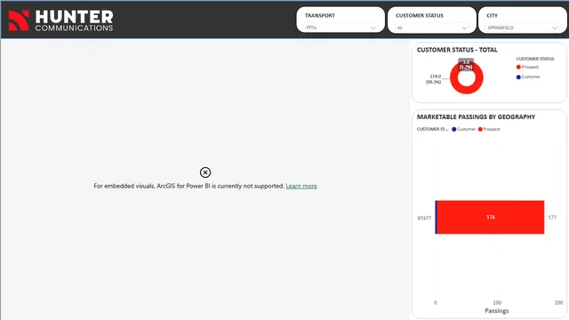This screenshot has width=569, height=320.
Task: Click the TRANSPORT slicer header label
Action: 320,16
